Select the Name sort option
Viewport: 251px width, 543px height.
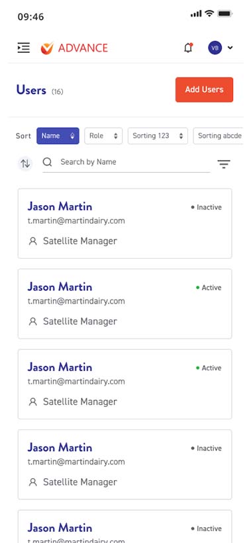click(58, 136)
